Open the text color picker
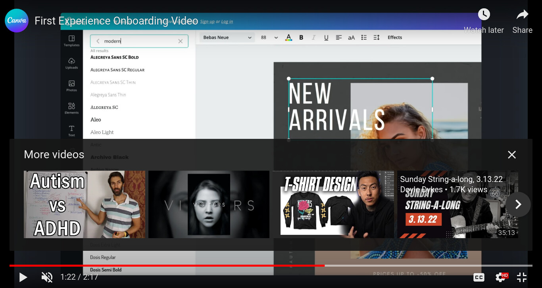 coord(289,38)
